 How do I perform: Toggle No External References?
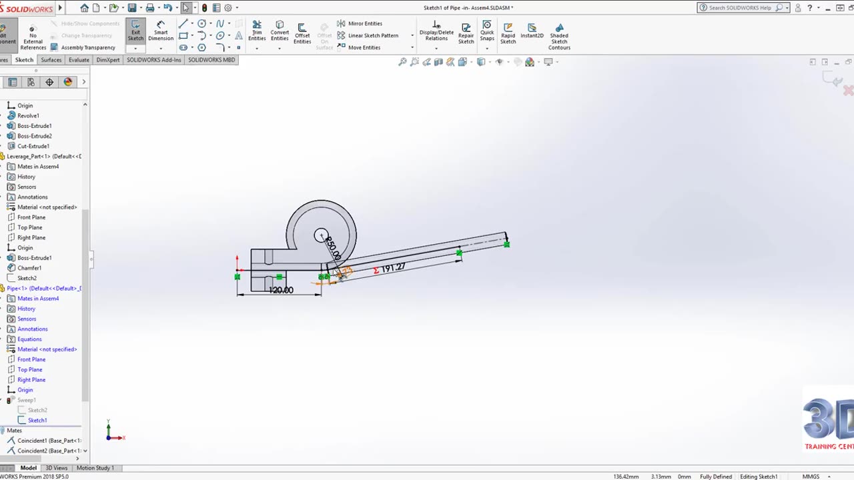(33, 37)
